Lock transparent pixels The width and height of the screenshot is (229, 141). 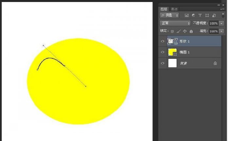(172, 31)
